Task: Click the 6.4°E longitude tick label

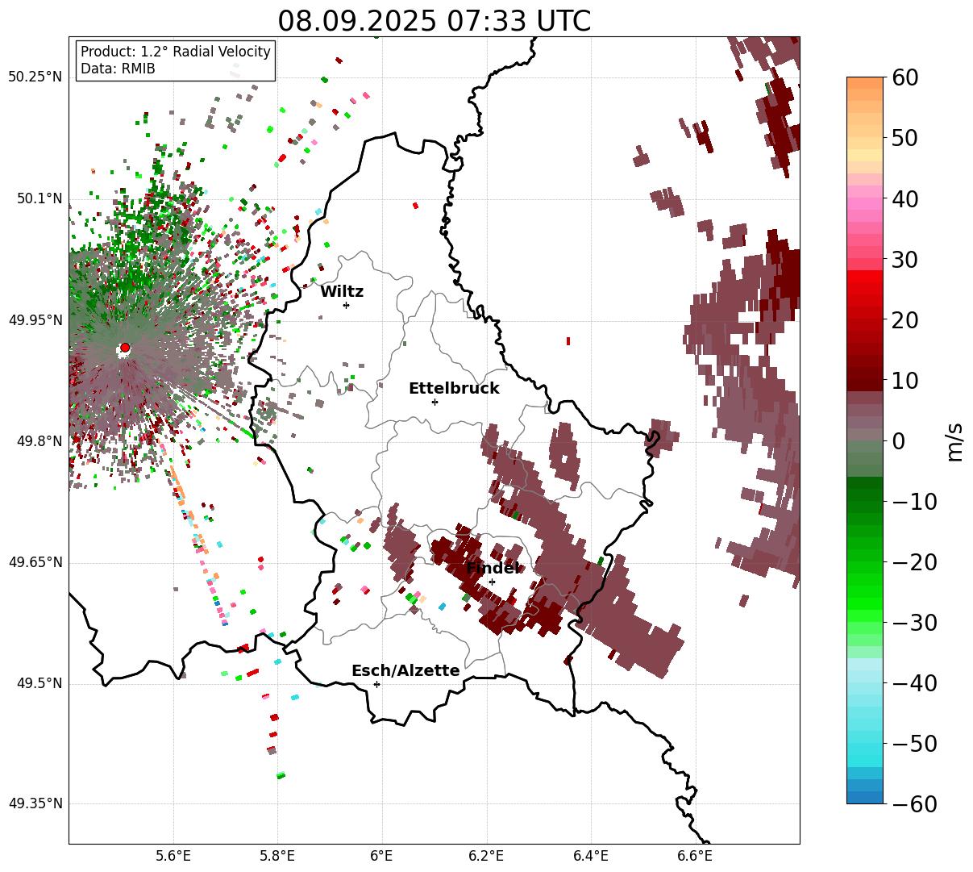Action: click(x=591, y=856)
